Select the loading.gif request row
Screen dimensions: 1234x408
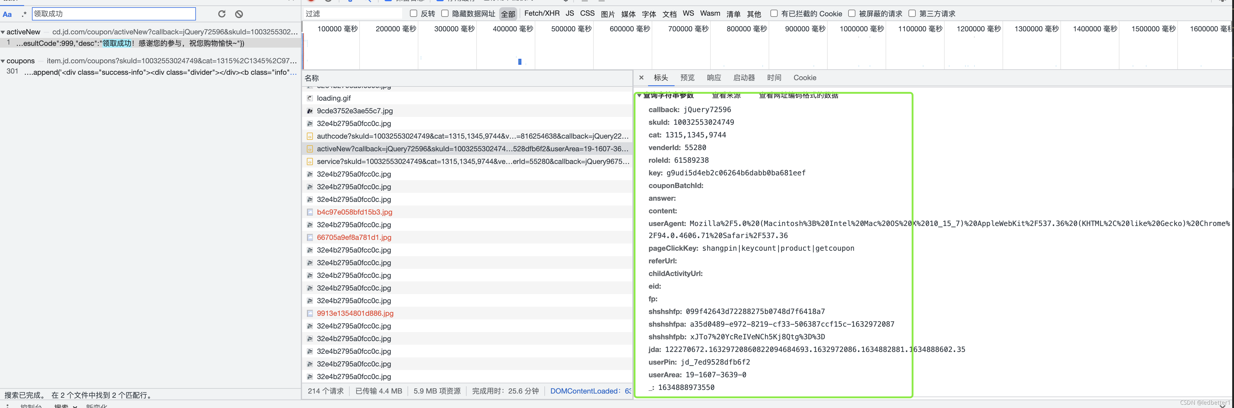coord(467,98)
